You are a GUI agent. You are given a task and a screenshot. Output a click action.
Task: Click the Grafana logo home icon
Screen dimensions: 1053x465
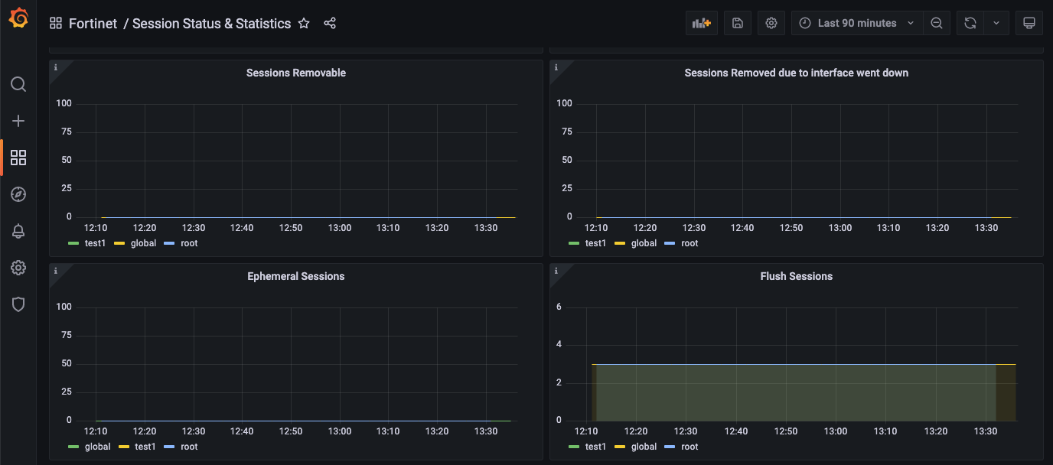[x=18, y=18]
